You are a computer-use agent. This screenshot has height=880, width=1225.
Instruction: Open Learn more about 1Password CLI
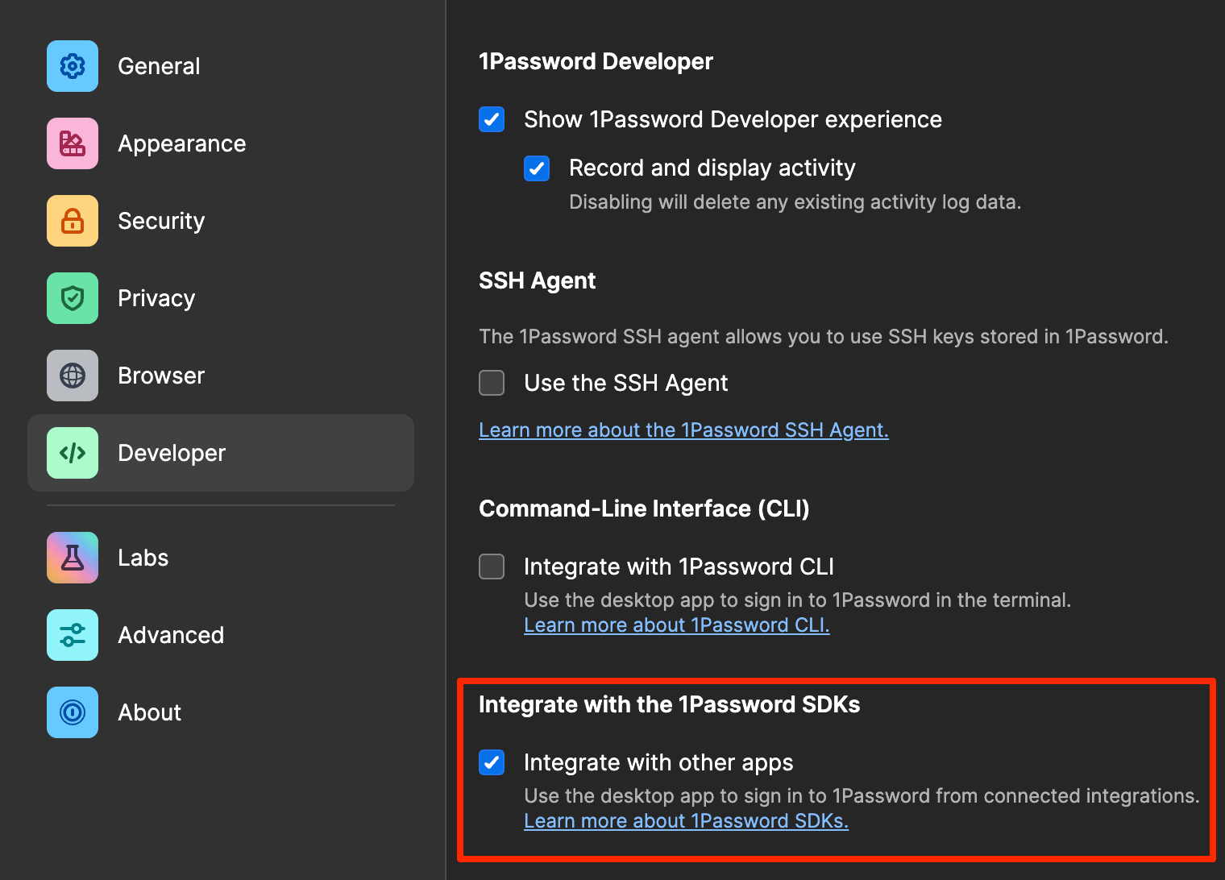(677, 625)
